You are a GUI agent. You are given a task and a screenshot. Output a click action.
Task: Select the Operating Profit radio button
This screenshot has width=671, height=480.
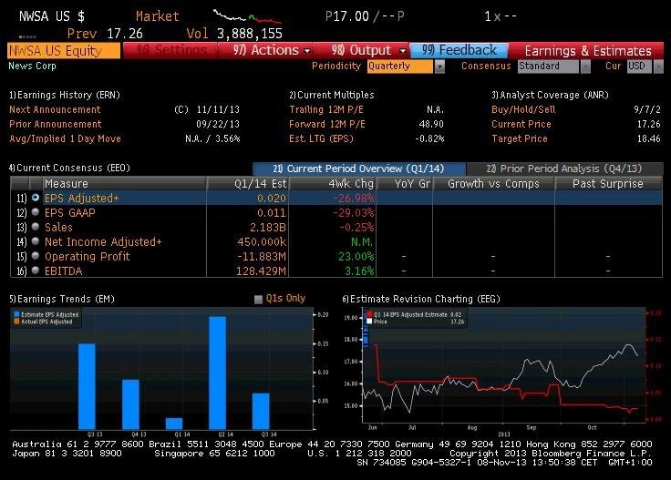(36, 256)
